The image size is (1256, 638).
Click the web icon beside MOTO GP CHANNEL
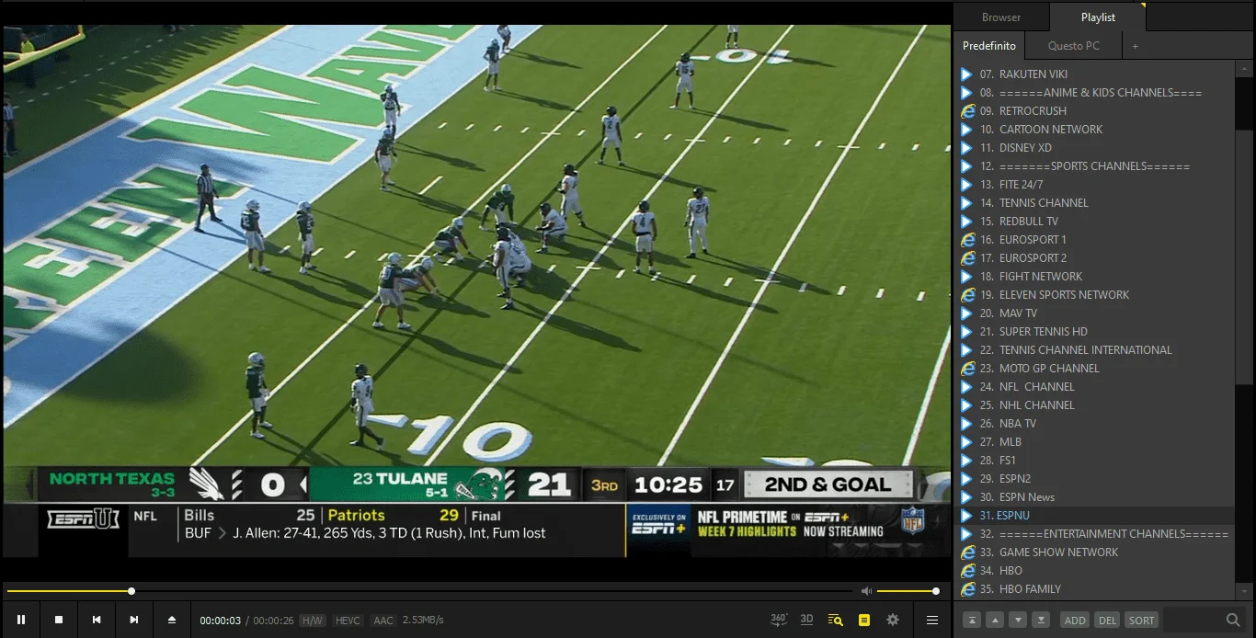pos(967,368)
